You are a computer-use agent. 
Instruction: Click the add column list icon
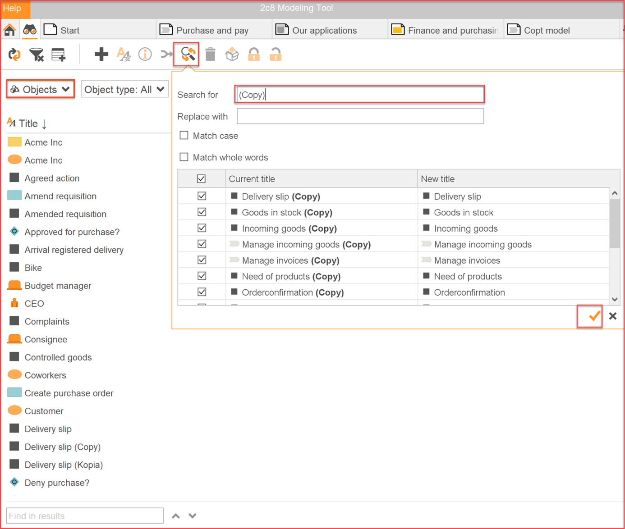point(58,55)
